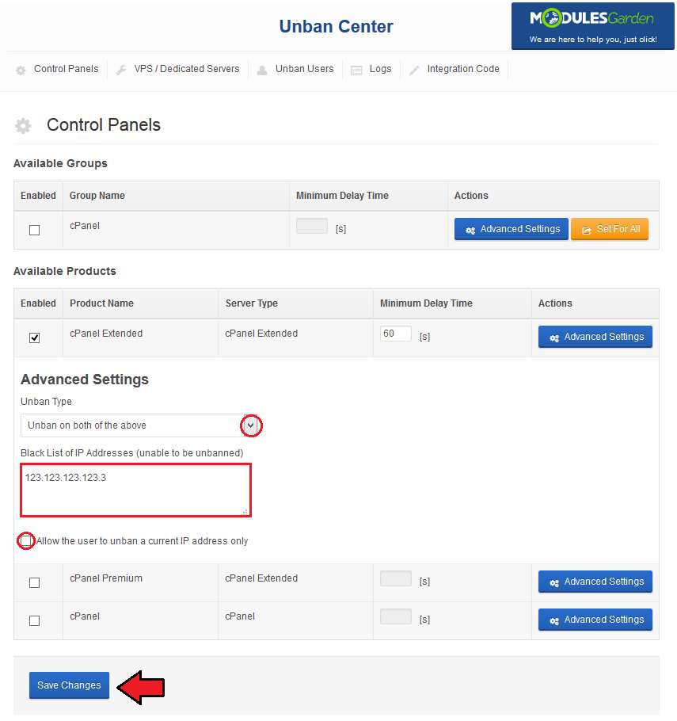Tick Allow the user to unban current IP only

click(26, 540)
